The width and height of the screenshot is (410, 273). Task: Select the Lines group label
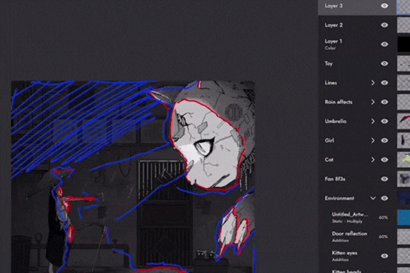coord(331,83)
